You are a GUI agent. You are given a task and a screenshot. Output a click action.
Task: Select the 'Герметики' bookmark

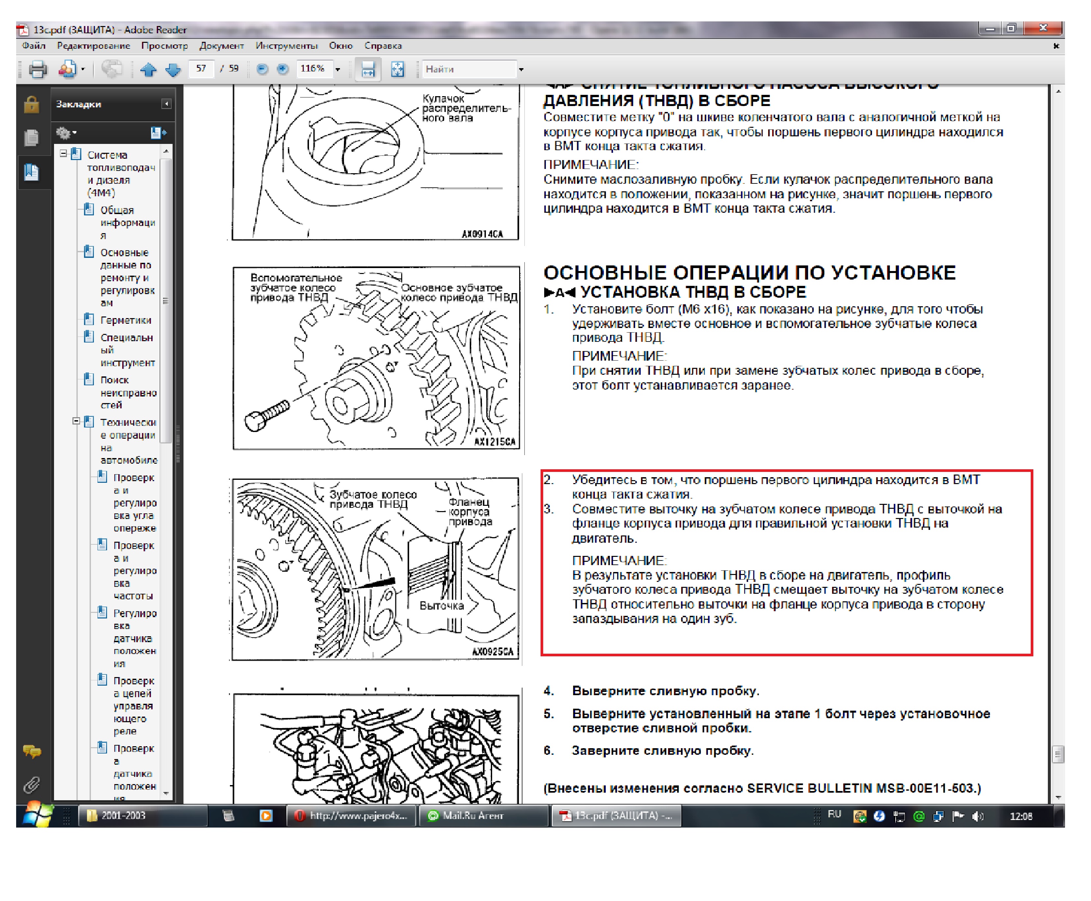click(x=126, y=320)
